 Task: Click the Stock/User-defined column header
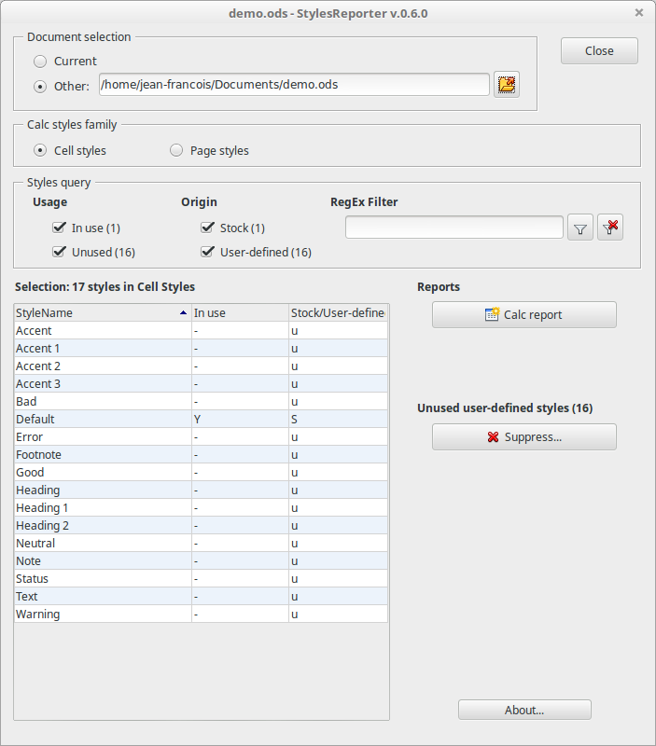coord(338,312)
